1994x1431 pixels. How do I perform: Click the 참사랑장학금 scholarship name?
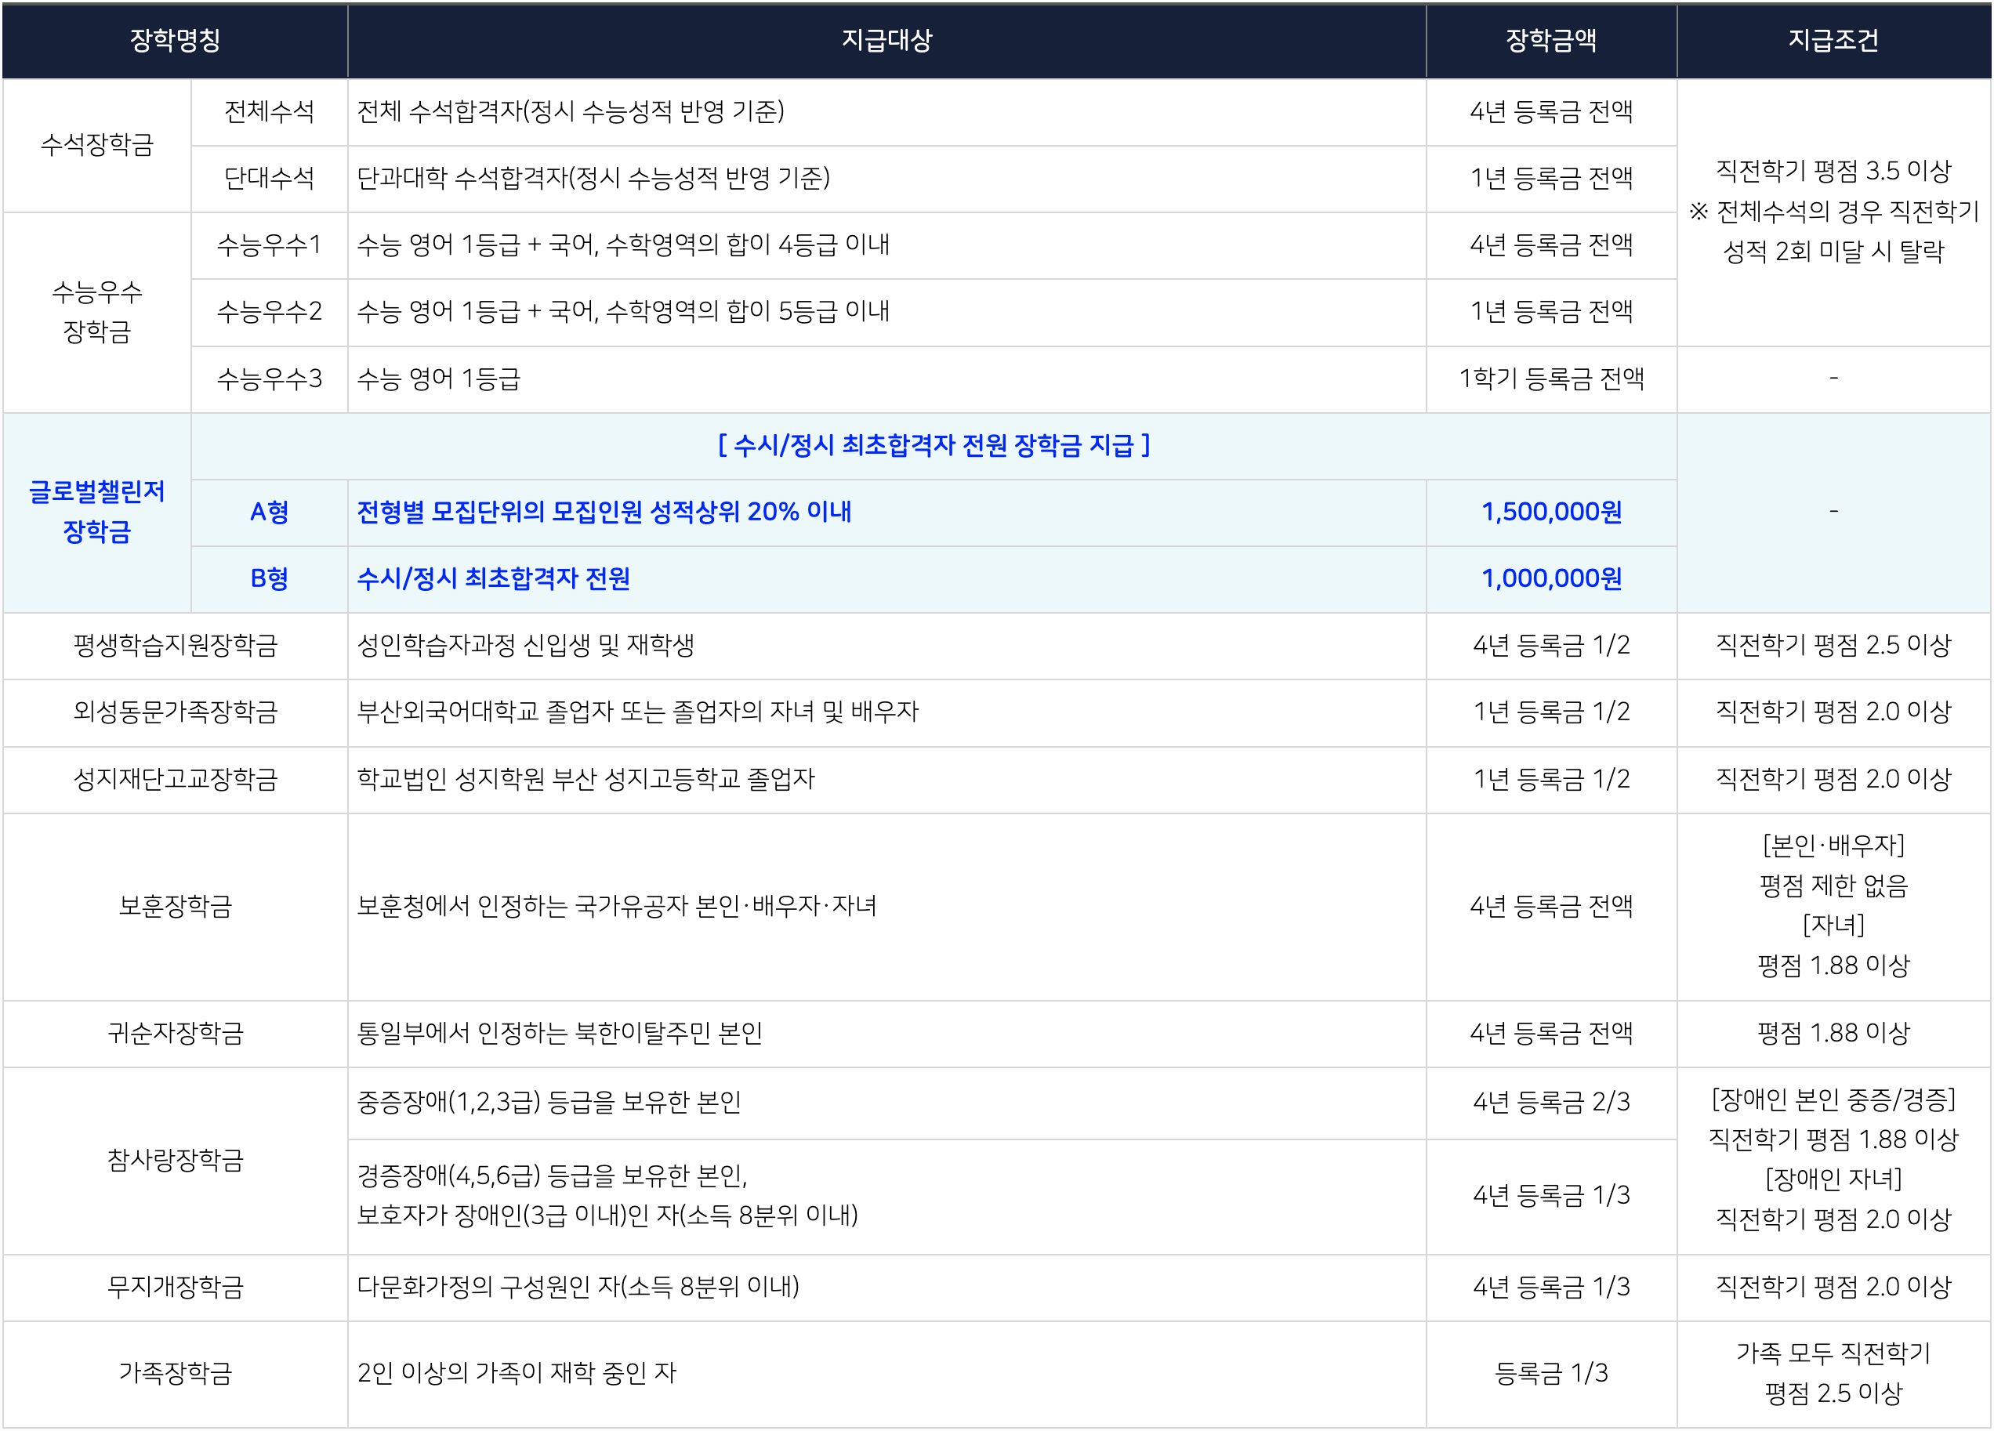click(175, 1161)
